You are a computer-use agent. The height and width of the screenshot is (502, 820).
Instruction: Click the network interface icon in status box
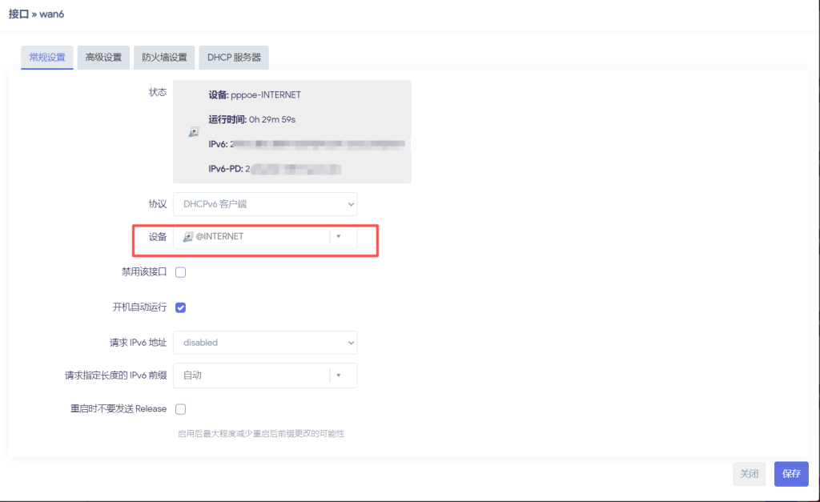point(194,132)
